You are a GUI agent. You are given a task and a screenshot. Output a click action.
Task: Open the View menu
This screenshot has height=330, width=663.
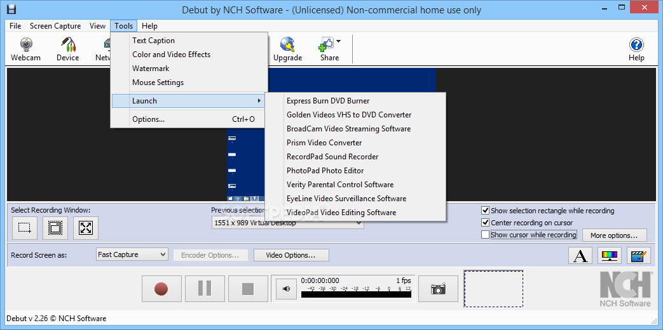pos(97,26)
